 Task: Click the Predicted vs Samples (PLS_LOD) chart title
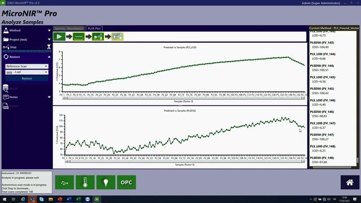(x=180, y=47)
